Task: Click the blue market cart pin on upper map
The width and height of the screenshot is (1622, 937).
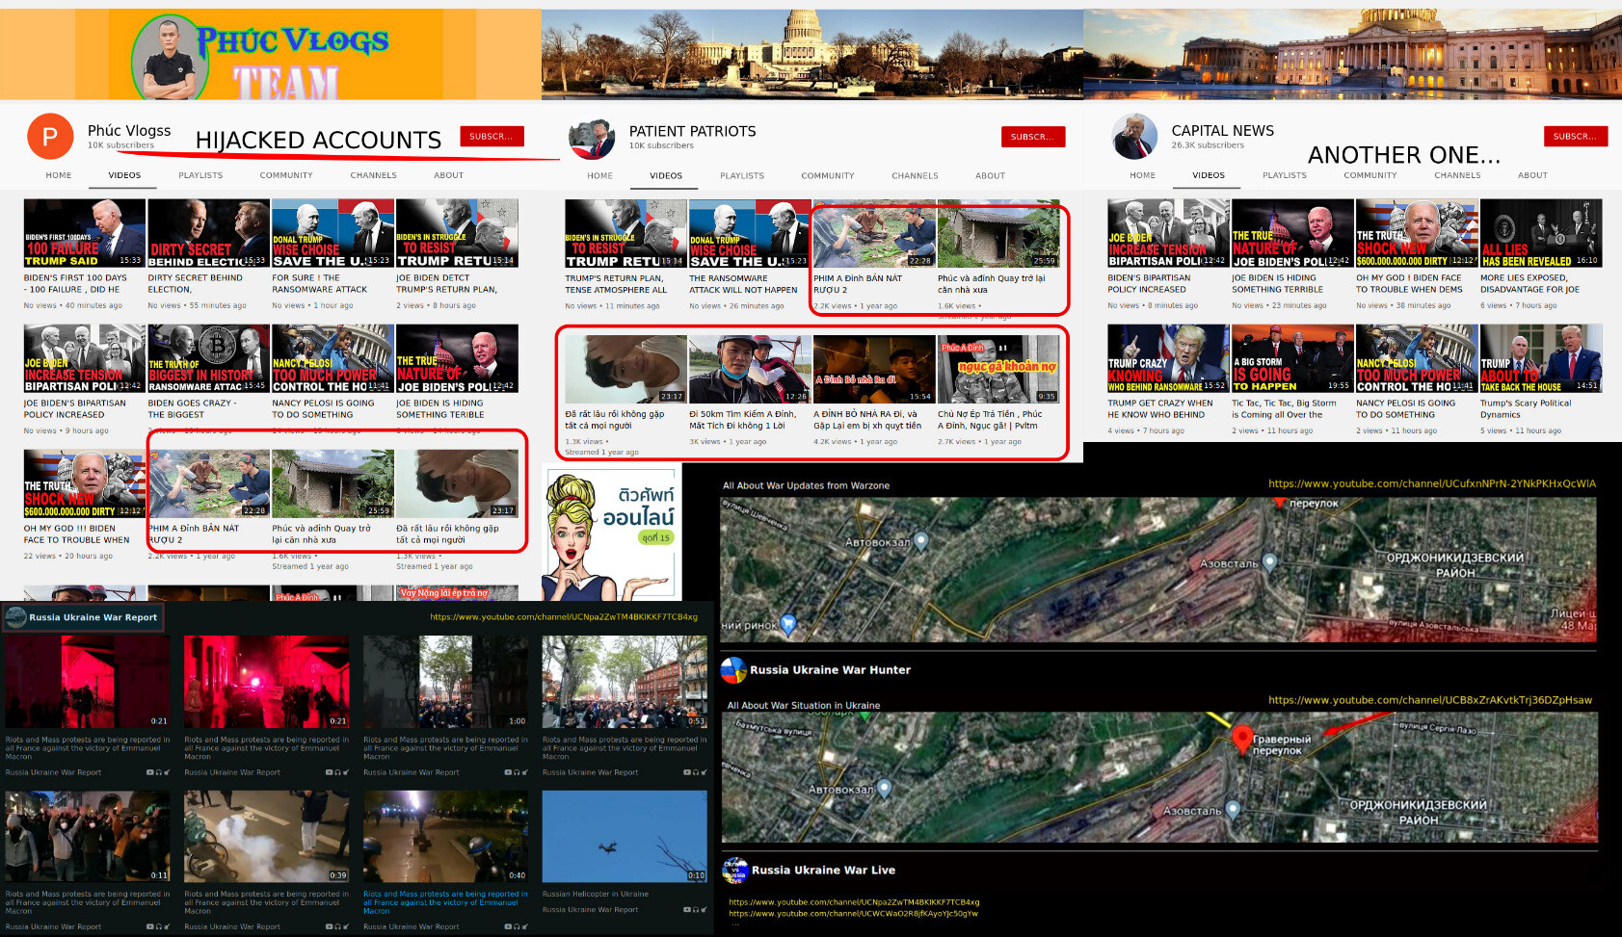Action: [x=788, y=625]
